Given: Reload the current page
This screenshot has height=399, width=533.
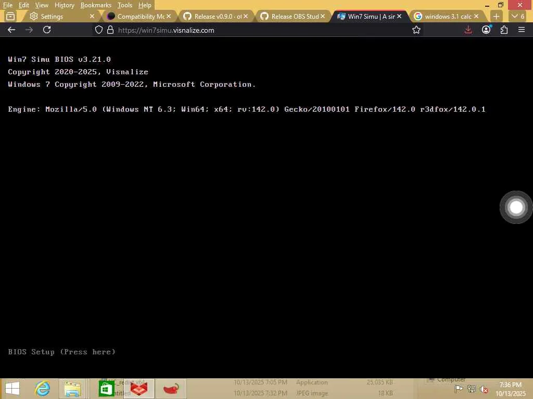Looking at the screenshot, I should [x=47, y=30].
